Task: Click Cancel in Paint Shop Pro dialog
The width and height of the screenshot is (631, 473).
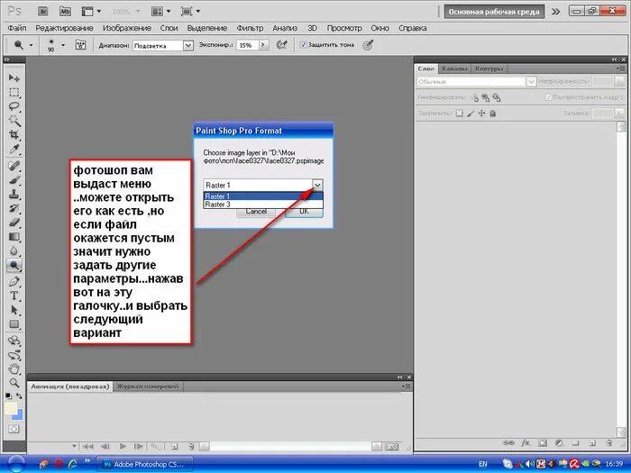Action: tap(256, 212)
